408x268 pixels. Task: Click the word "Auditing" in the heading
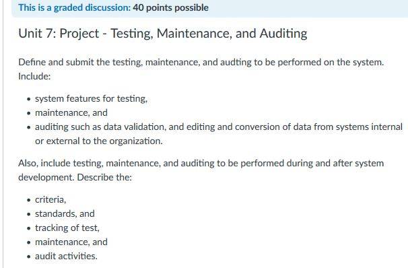pos(283,34)
